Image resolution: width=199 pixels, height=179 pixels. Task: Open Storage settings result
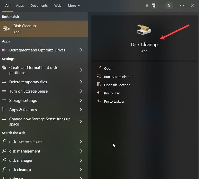coord(44,100)
